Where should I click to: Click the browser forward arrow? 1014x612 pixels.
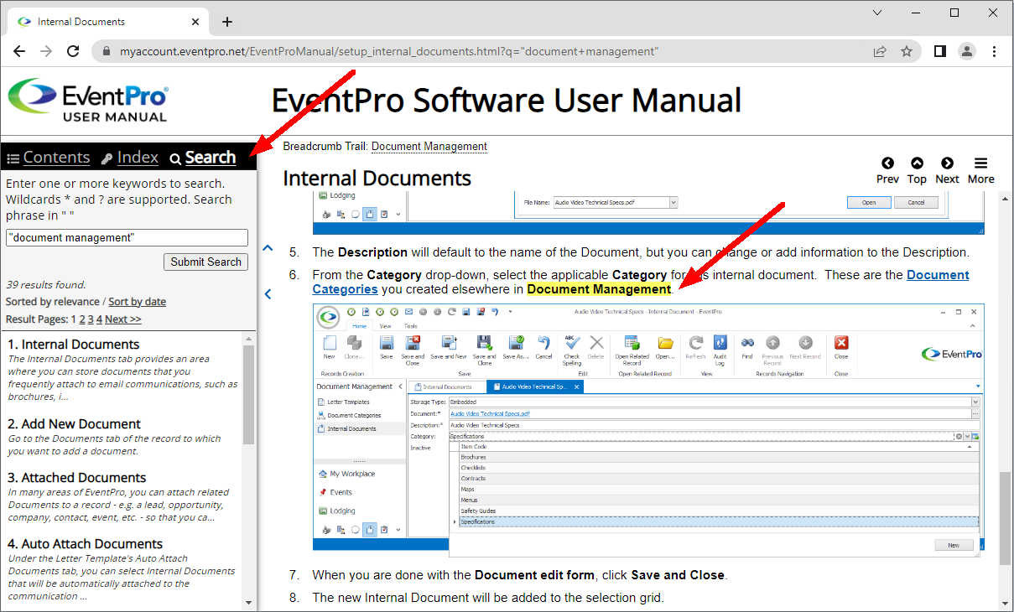(46, 51)
